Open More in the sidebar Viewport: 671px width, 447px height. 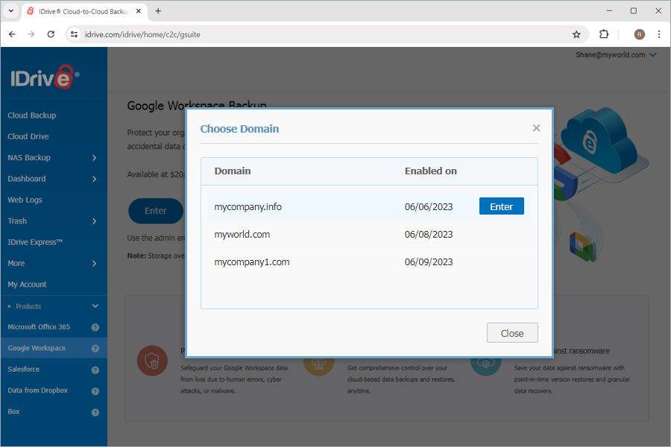[16, 264]
